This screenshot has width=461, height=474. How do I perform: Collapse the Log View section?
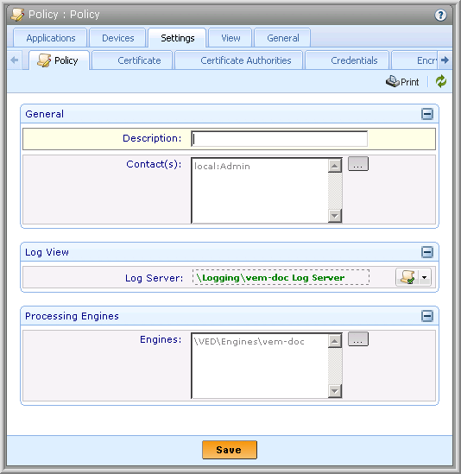[427, 252]
